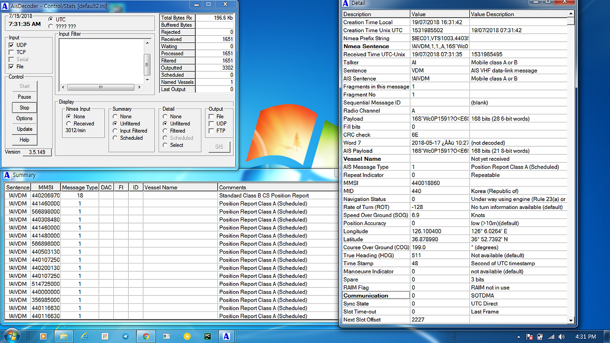Open the yellow play-button app in the taskbar
The image size is (610, 343).
coord(187,336)
